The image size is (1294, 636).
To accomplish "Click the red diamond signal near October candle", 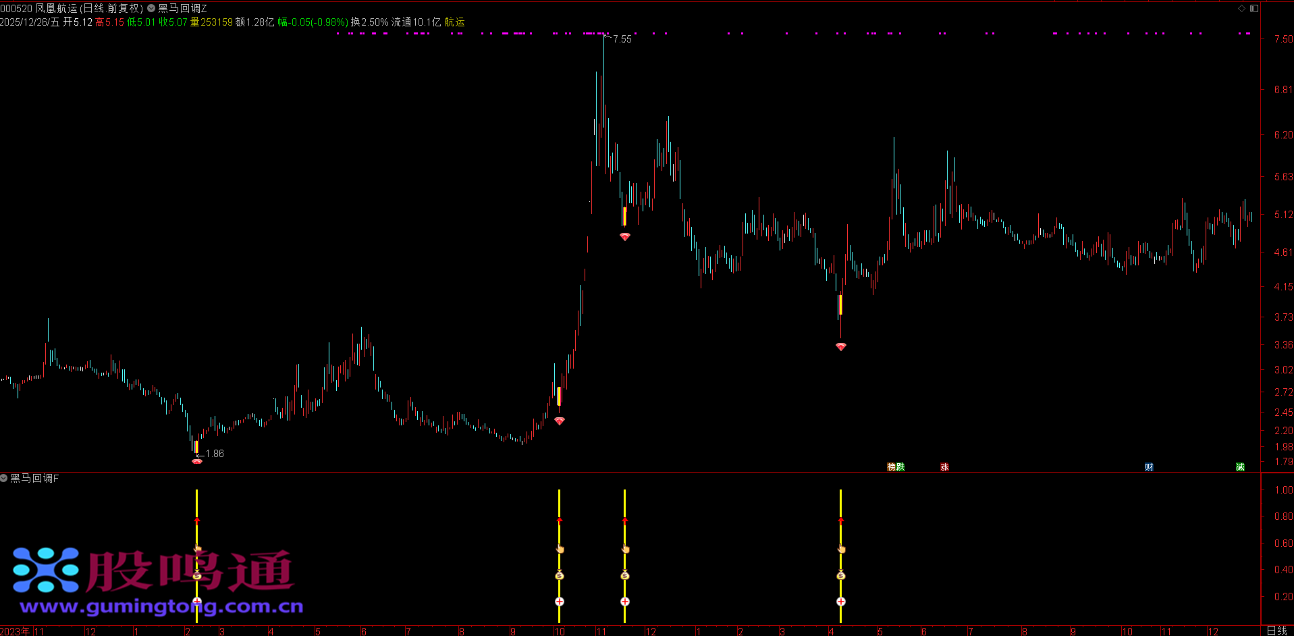I will tap(559, 421).
